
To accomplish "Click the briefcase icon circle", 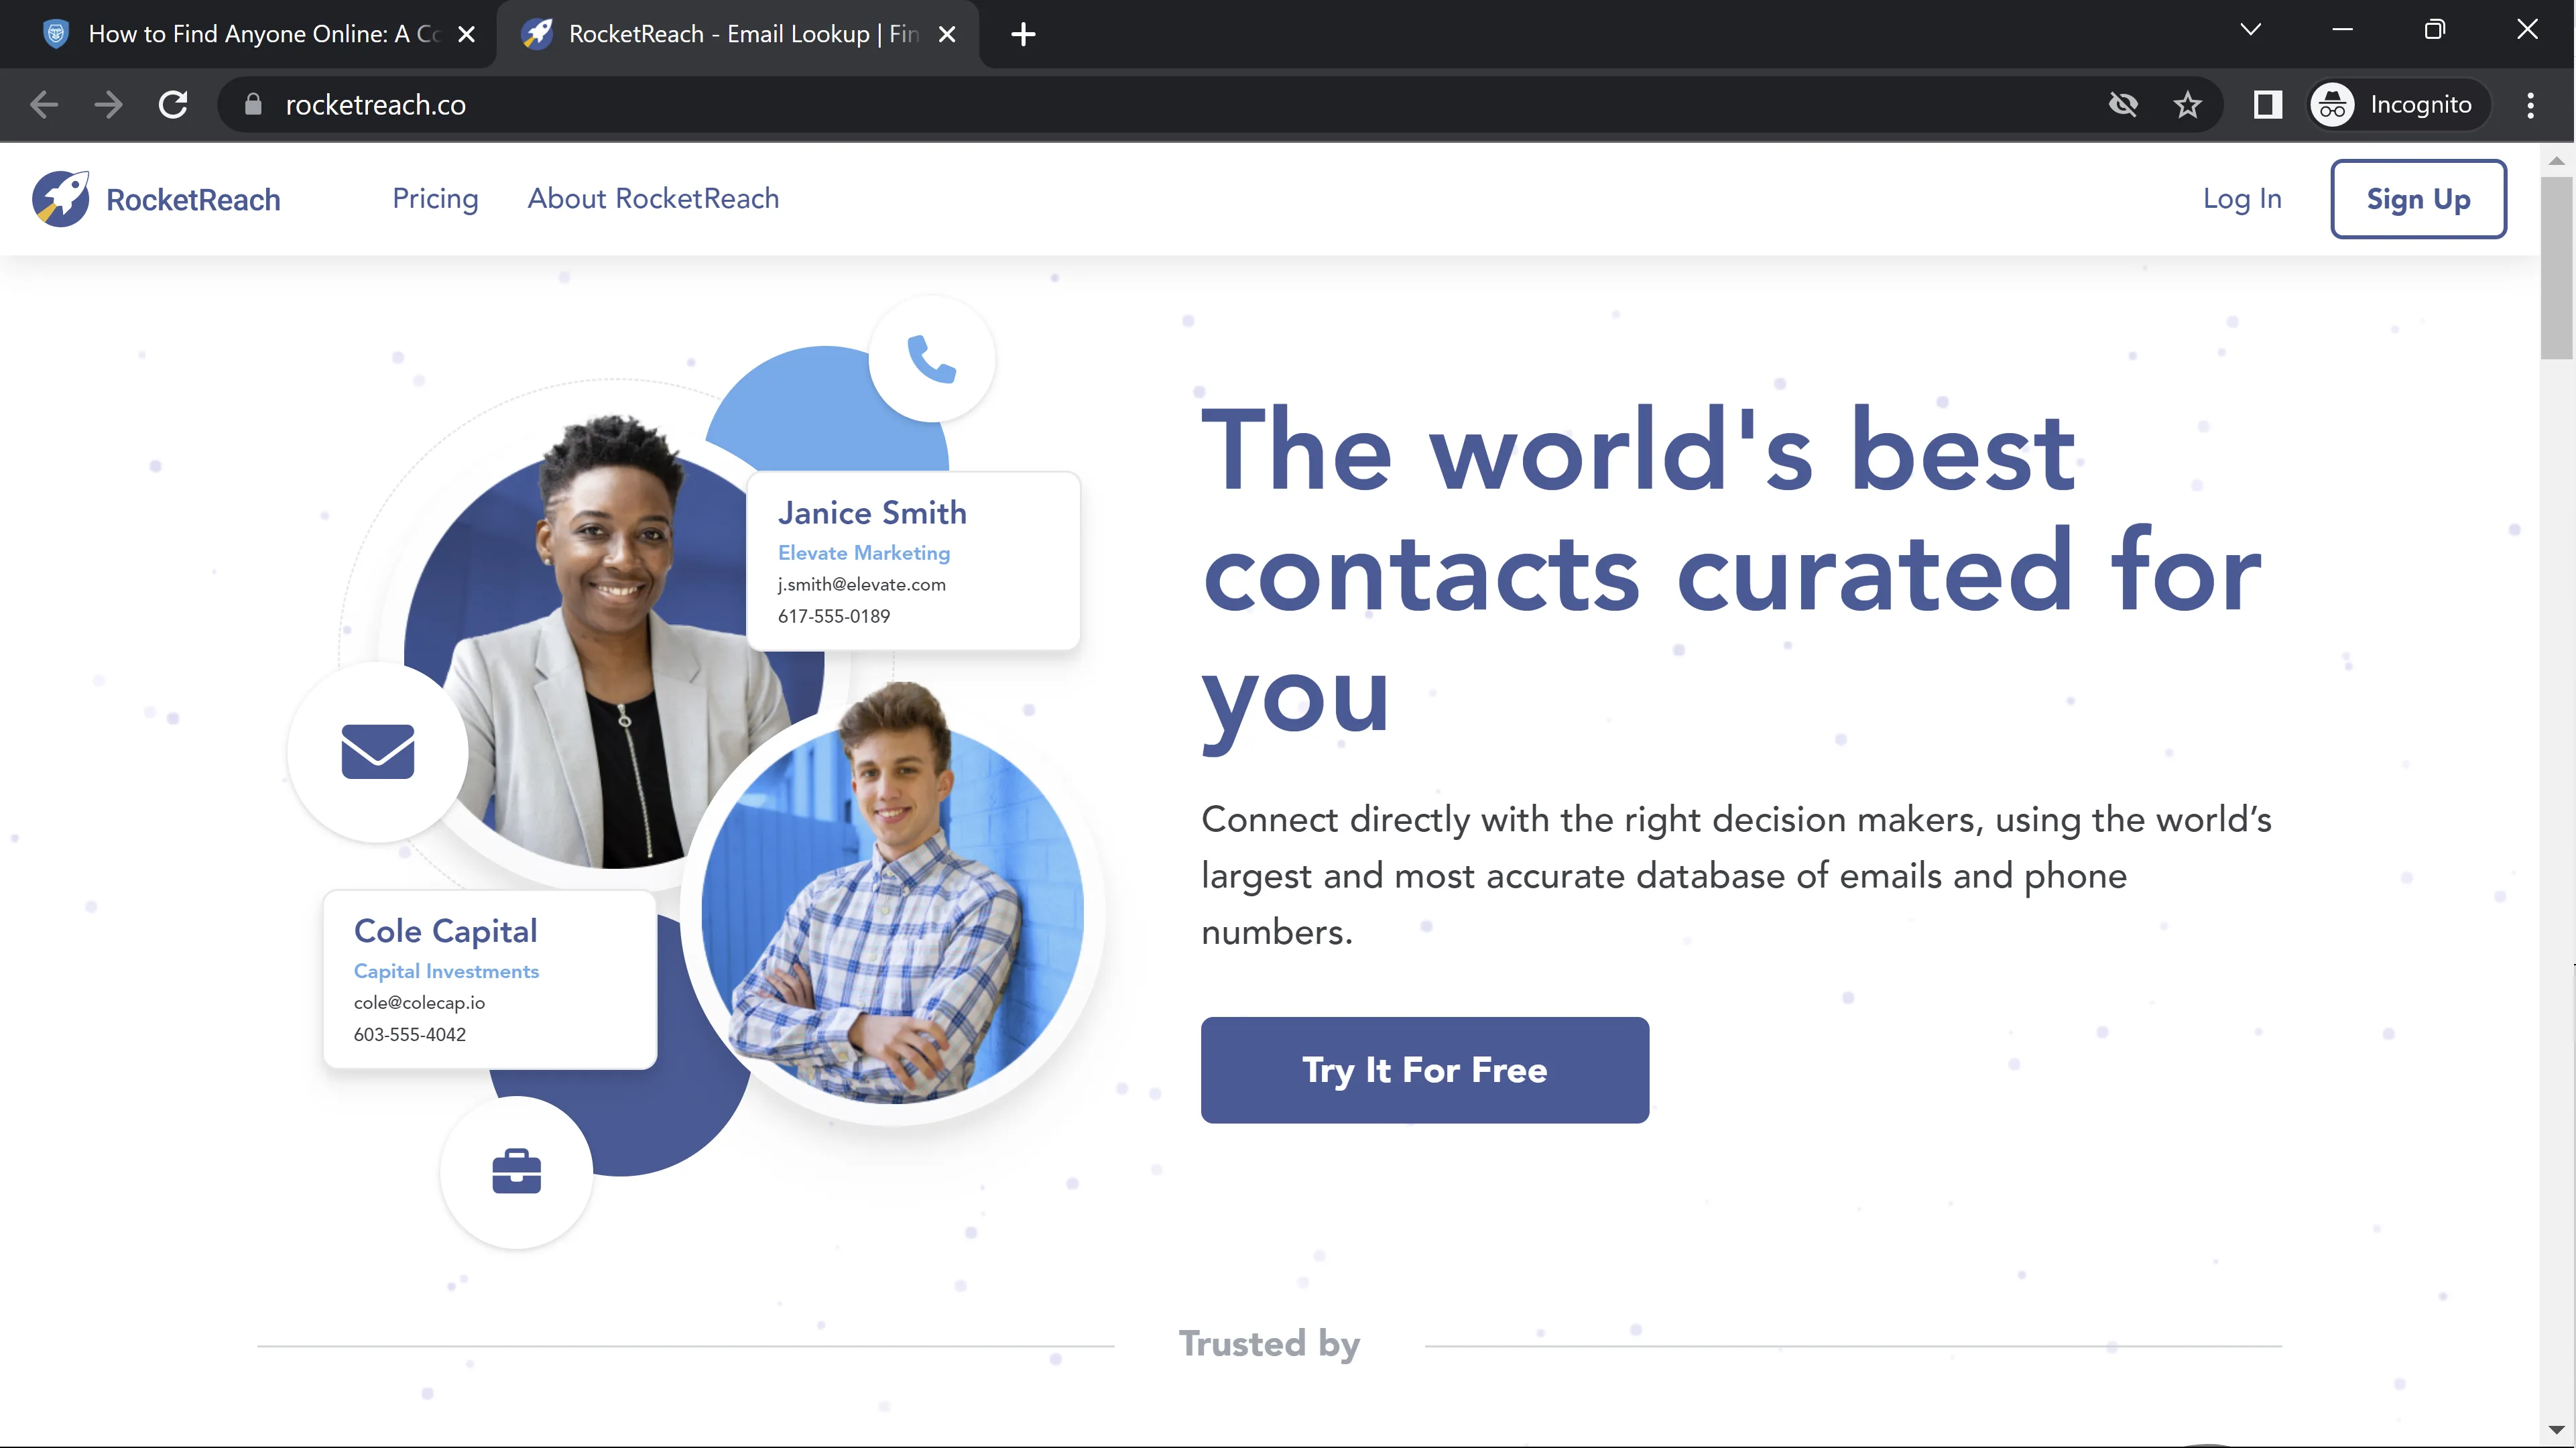I will point(516,1172).
